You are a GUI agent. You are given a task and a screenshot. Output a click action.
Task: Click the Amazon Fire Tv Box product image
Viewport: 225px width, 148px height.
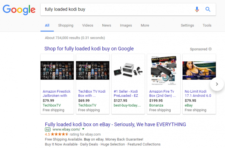pos(163,70)
